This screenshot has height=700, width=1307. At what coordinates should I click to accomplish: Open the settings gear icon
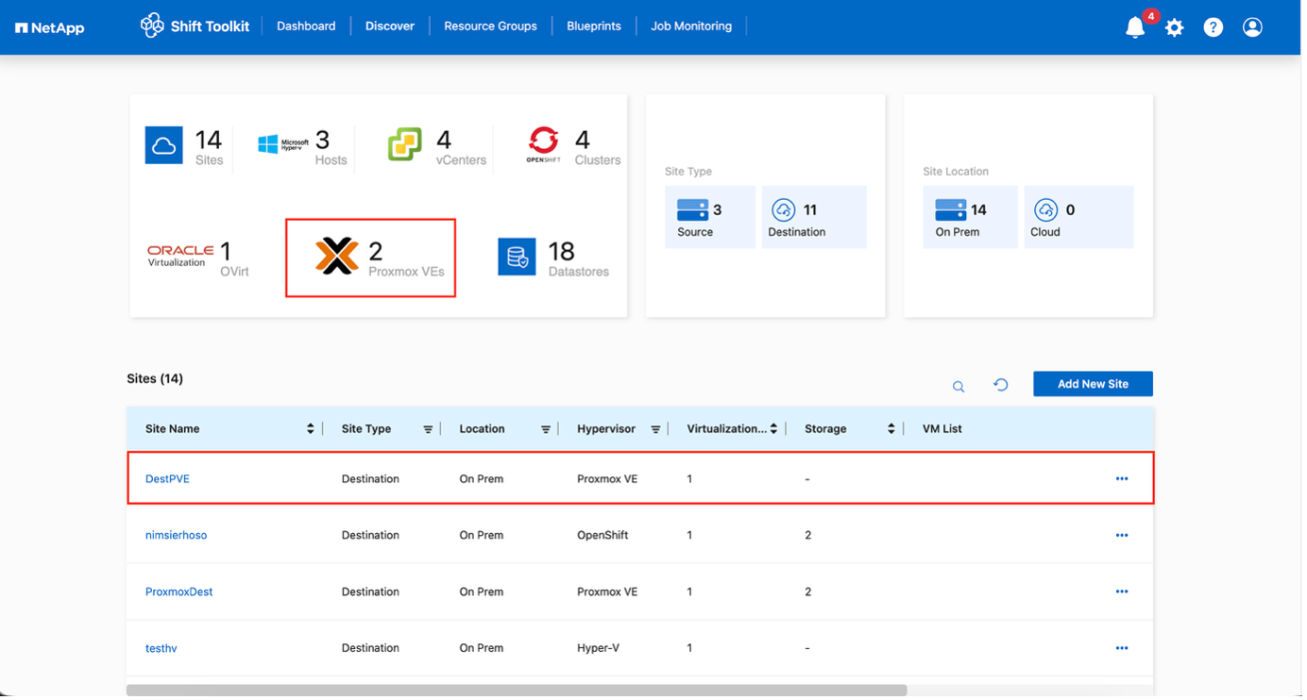1174,27
